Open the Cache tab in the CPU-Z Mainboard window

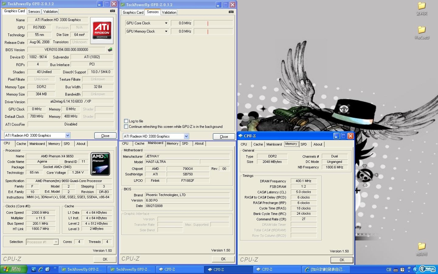point(139,143)
